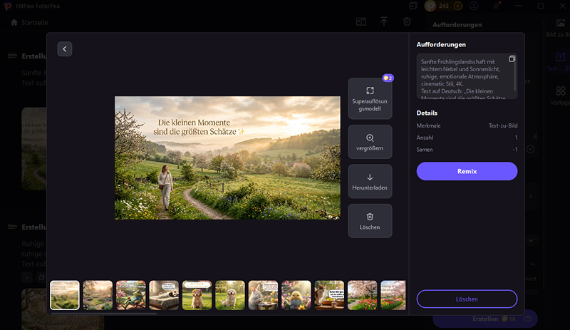Click the Löschen trash button beside the image
This screenshot has height=330, width=570.
[x=370, y=220]
